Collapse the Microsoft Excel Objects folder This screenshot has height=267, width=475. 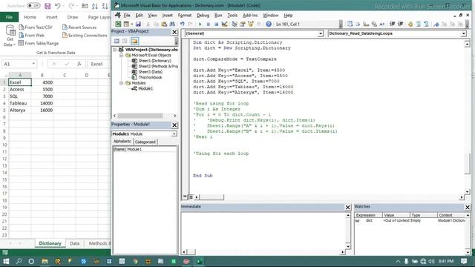coord(121,56)
